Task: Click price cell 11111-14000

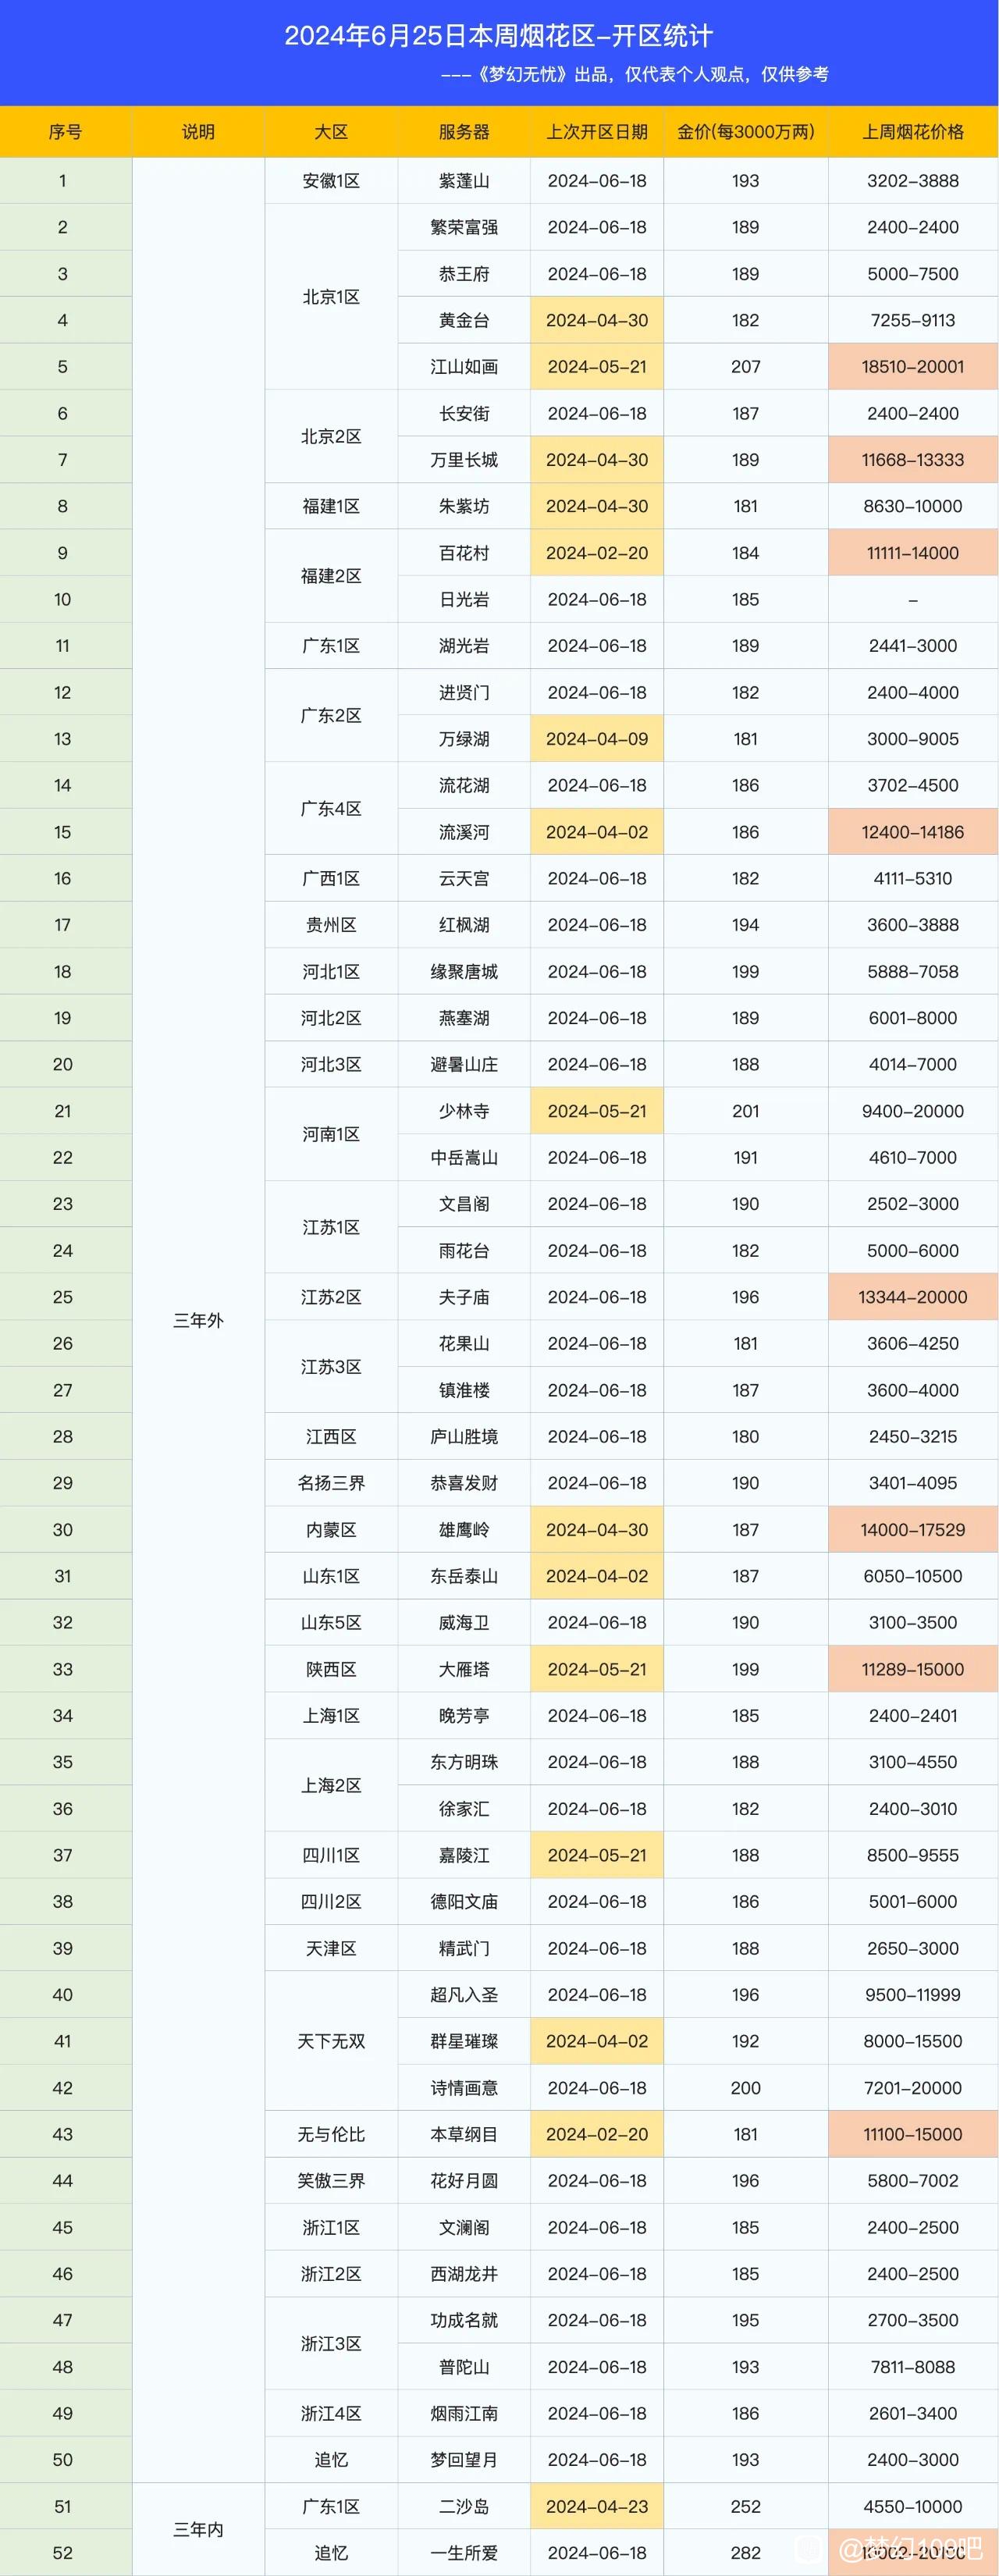Action: [x=913, y=553]
